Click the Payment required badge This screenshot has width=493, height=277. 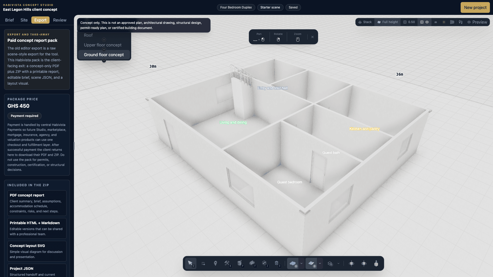coord(24,116)
